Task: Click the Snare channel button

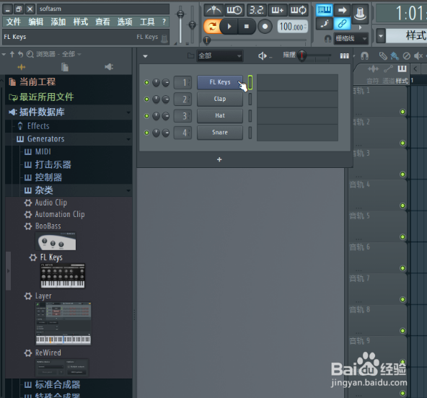Action: click(220, 133)
